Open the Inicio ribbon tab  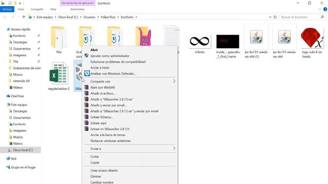pyautogui.click(x=21, y=9)
